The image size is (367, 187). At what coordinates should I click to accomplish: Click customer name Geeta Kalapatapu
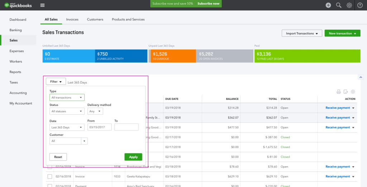[139, 177]
